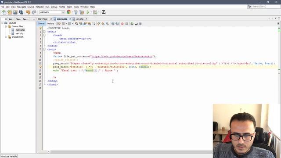Toggle the Source view button
The image size is (281, 158).
pyautogui.click(x=41, y=23)
